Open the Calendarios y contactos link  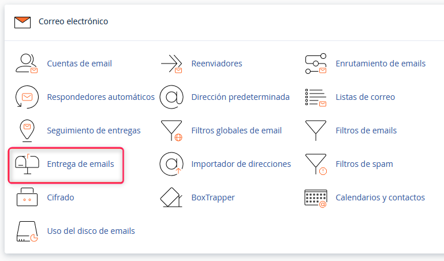pos(380,197)
